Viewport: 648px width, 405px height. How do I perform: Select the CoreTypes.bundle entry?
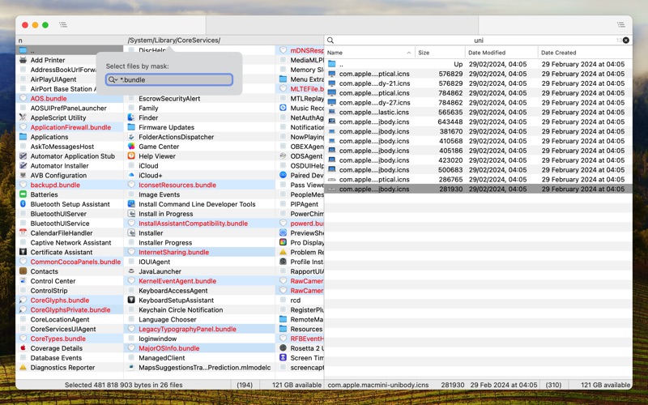point(70,339)
